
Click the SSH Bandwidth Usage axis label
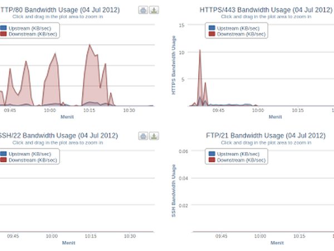tap(174, 191)
